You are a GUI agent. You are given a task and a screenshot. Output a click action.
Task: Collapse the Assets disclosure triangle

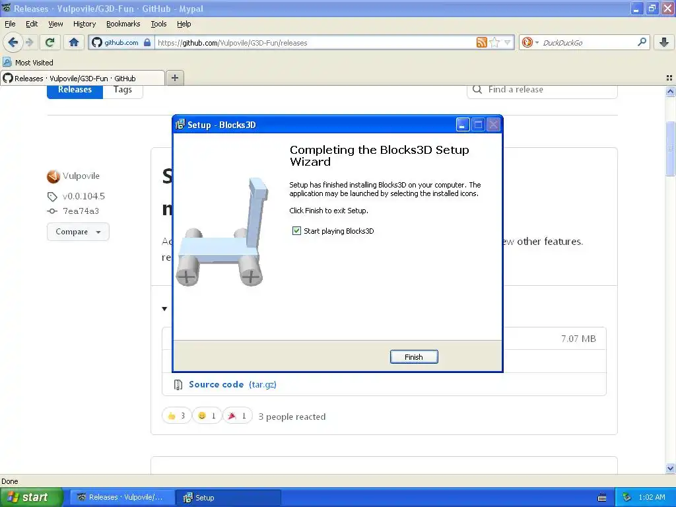[x=164, y=309]
